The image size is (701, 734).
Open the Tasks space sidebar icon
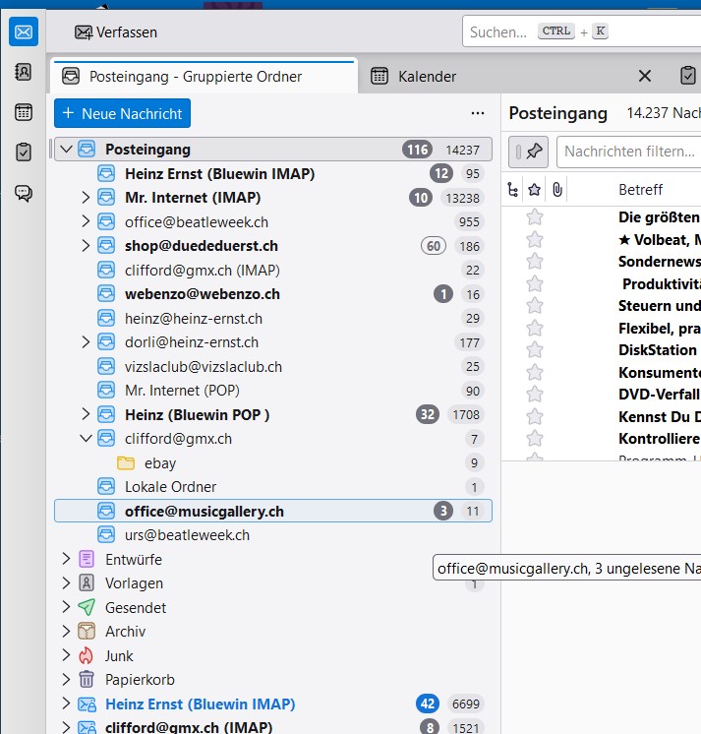24,153
